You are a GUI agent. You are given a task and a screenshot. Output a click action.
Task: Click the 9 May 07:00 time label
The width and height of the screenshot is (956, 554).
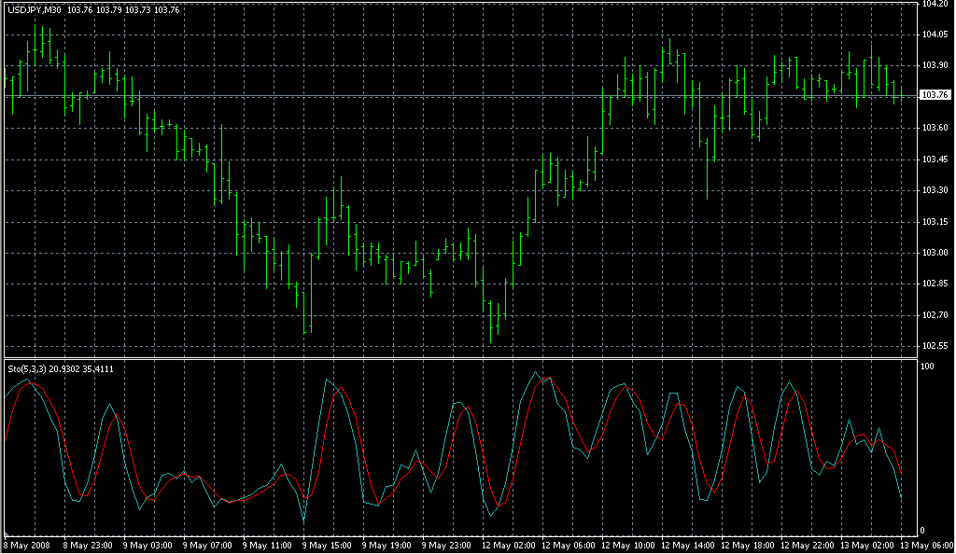[x=208, y=545]
